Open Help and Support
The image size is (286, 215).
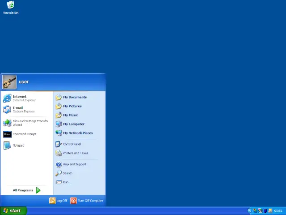80,164
